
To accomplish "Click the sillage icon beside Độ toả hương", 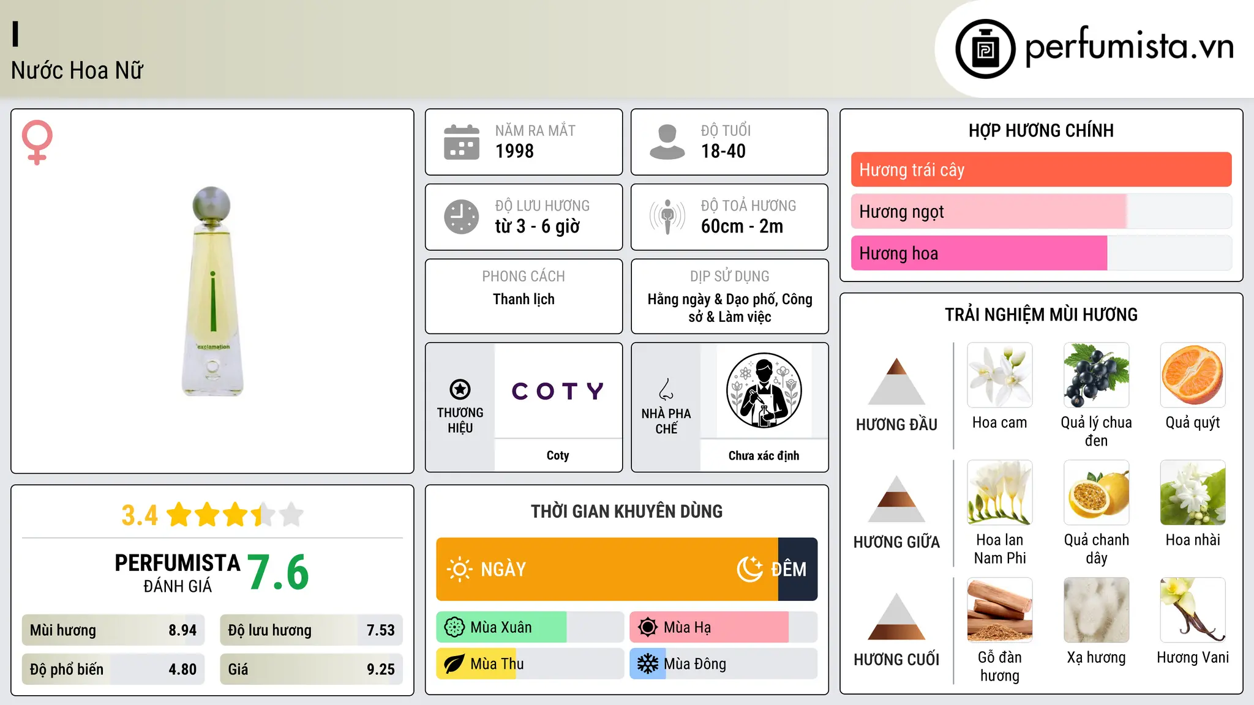I will pos(667,217).
